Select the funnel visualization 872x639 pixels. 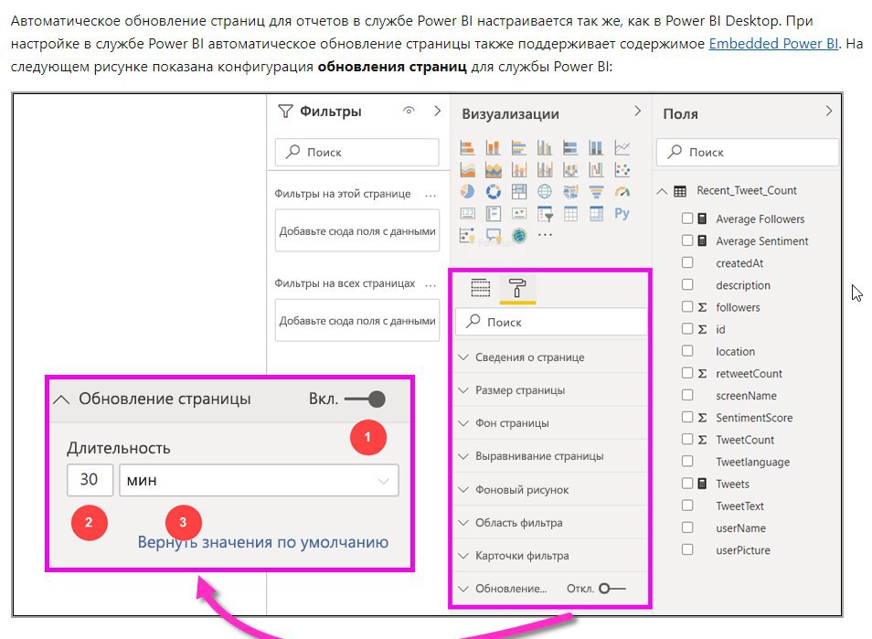point(596,192)
